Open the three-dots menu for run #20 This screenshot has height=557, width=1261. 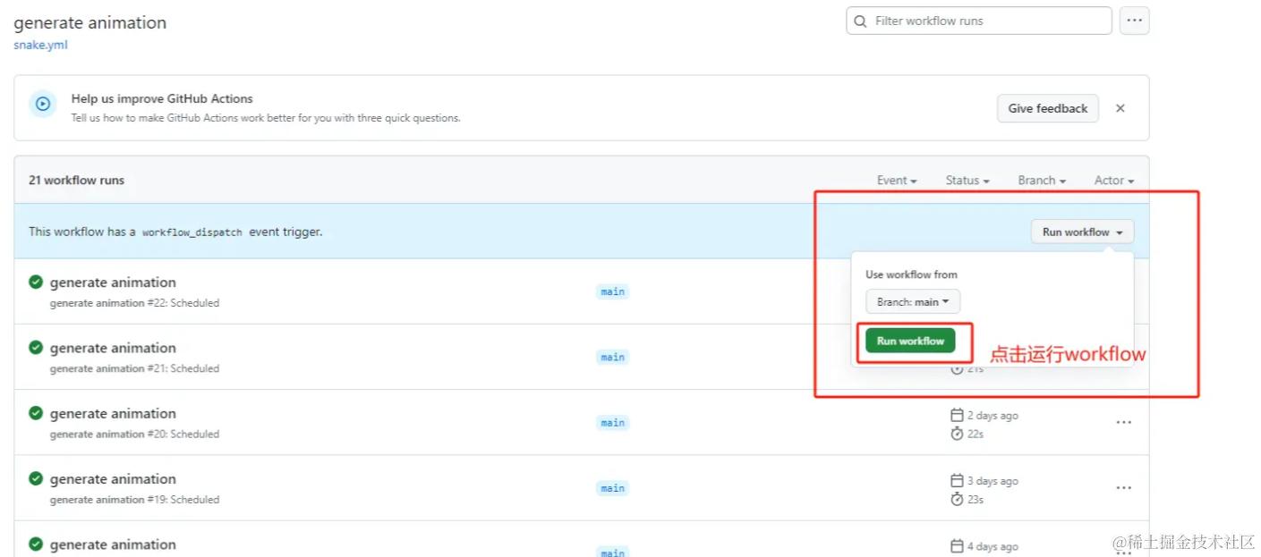(x=1123, y=422)
